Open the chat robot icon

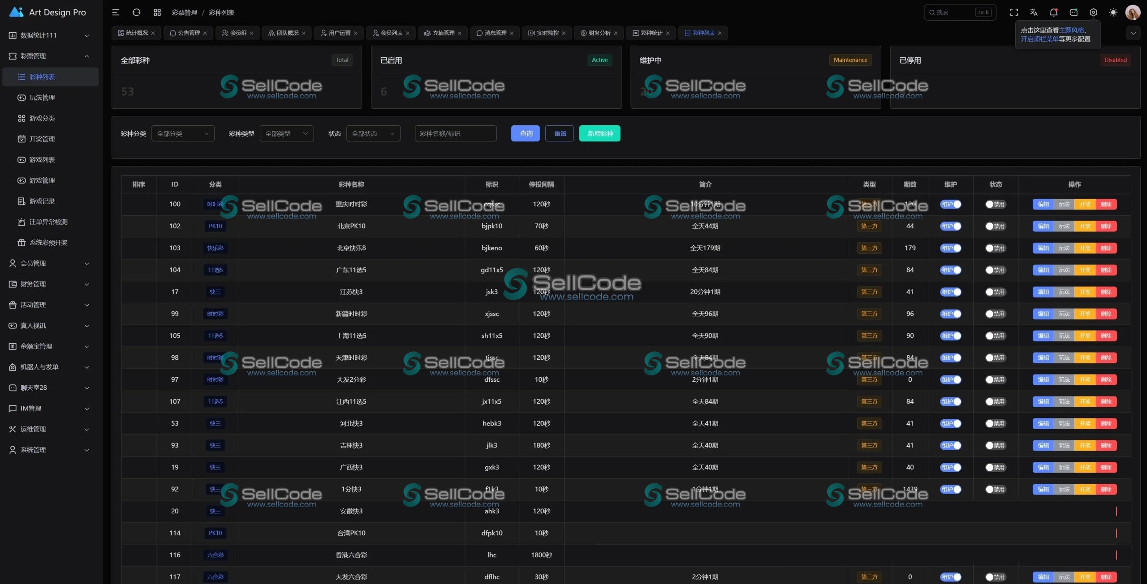1074,13
